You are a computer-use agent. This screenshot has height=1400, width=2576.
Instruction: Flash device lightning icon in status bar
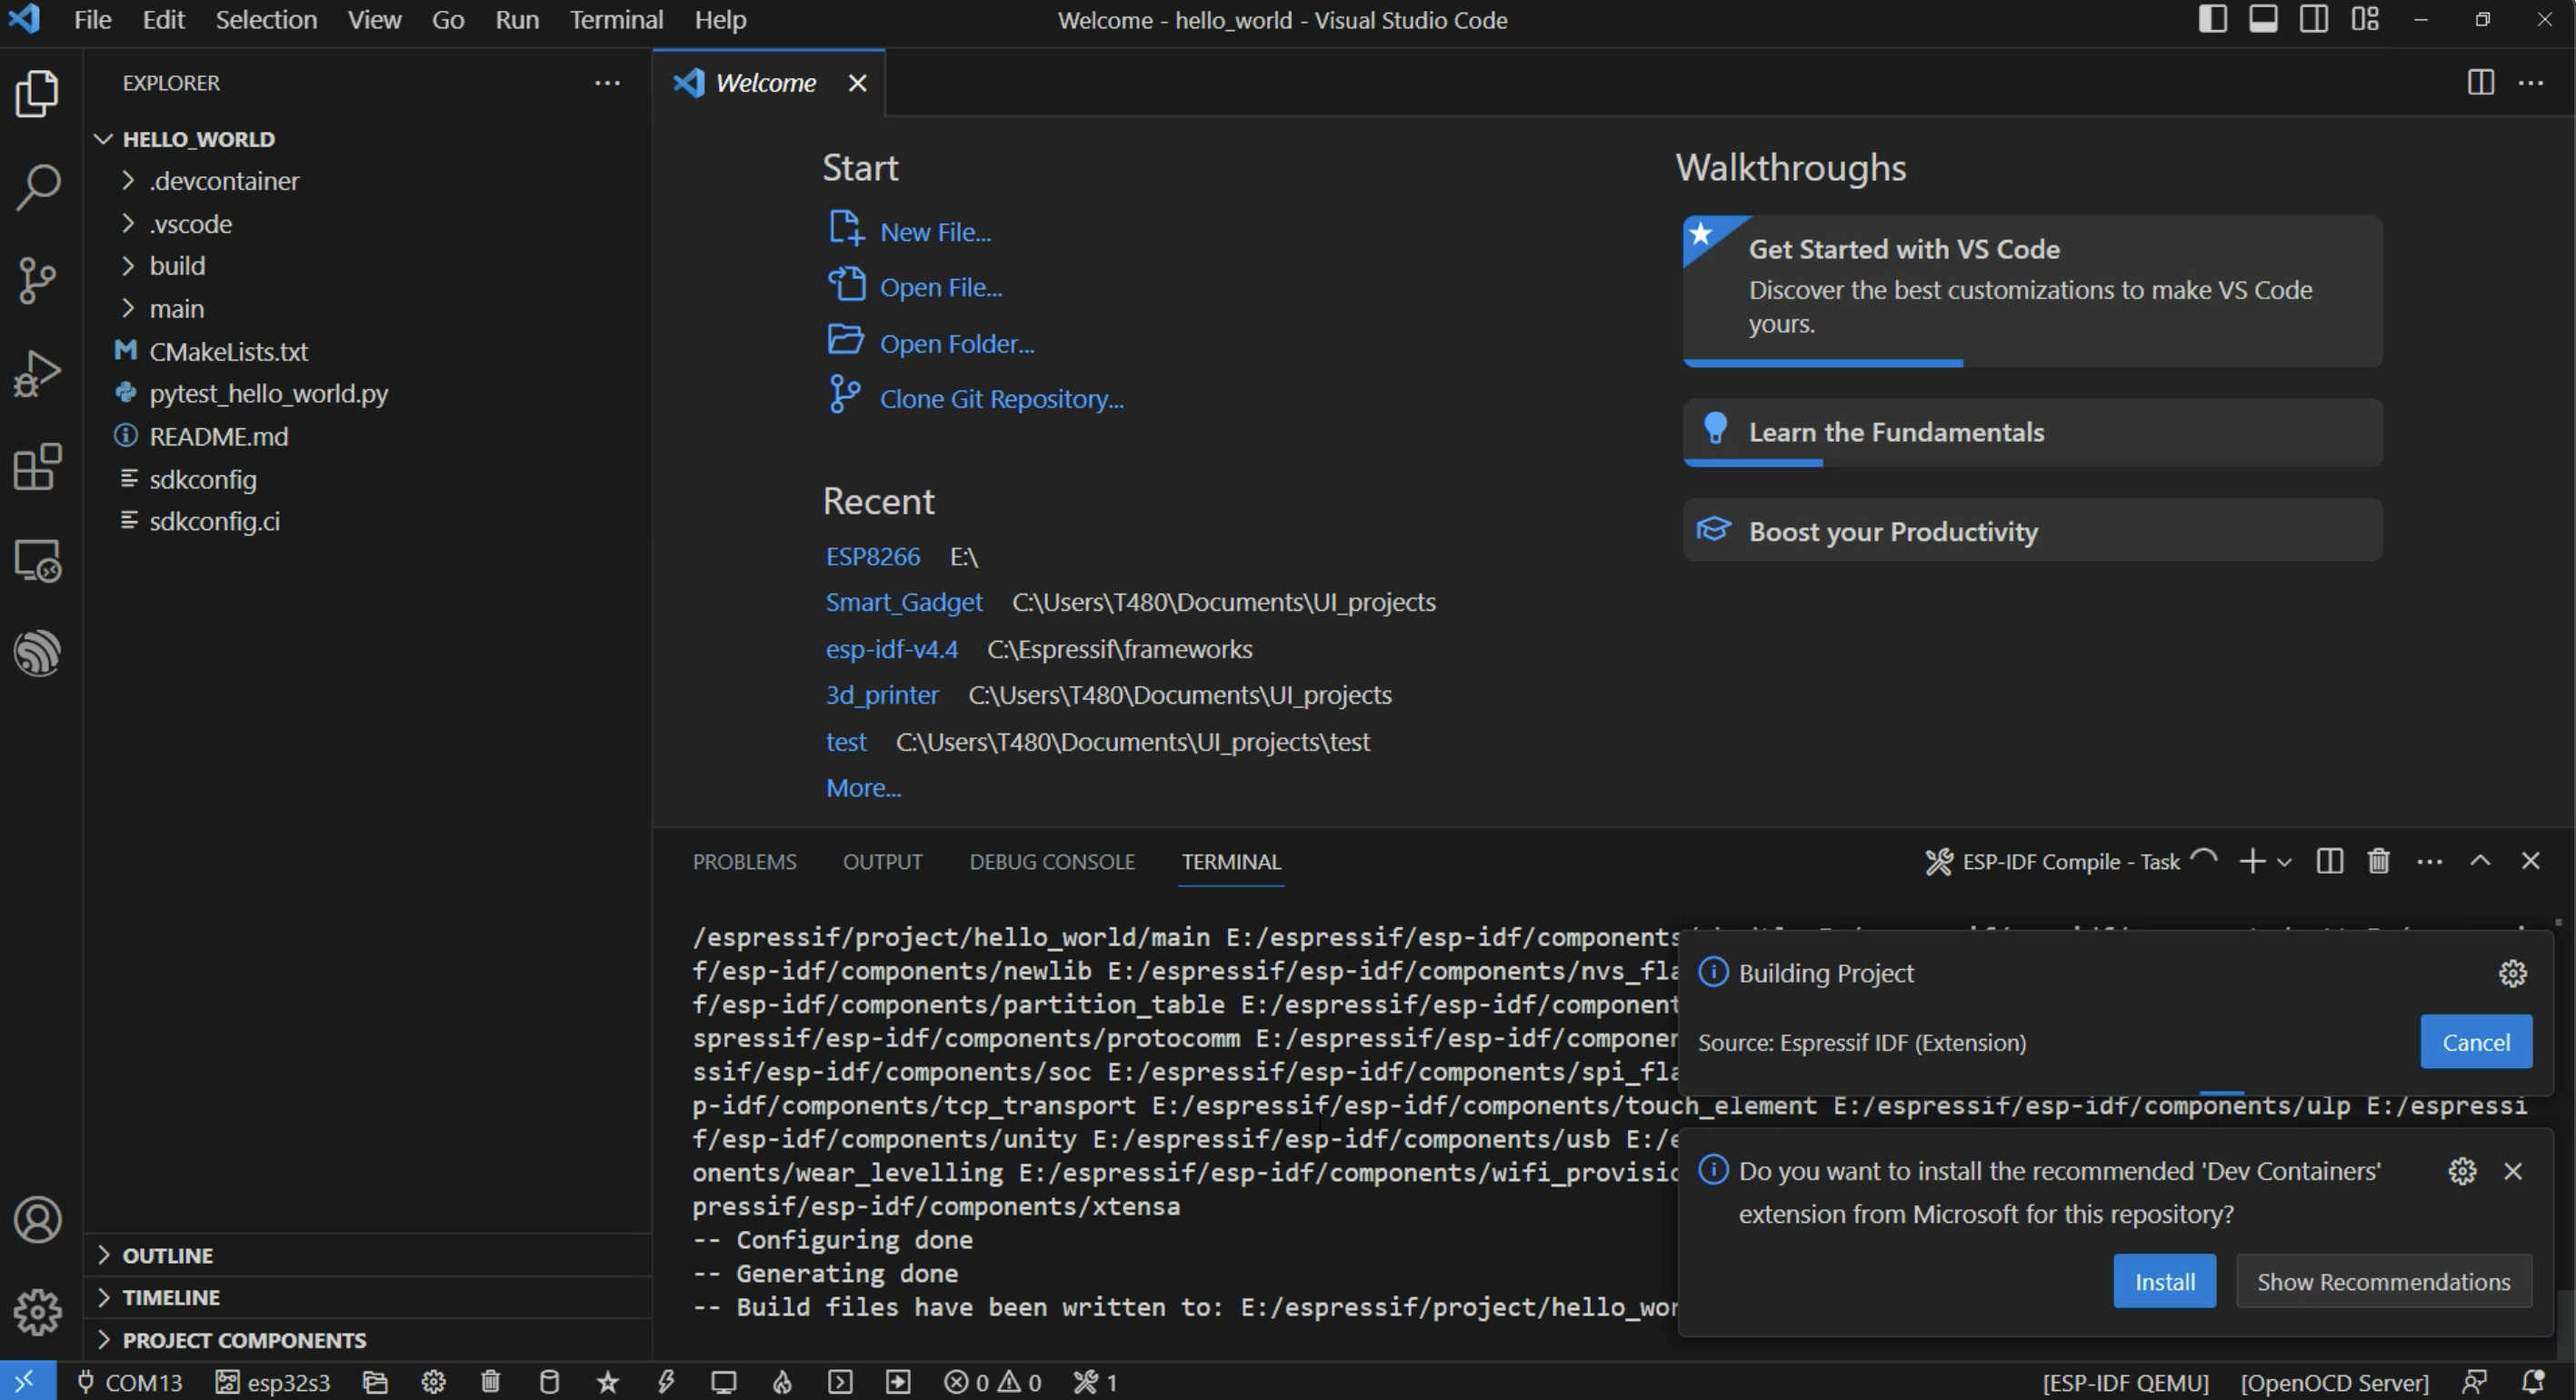click(x=666, y=1382)
